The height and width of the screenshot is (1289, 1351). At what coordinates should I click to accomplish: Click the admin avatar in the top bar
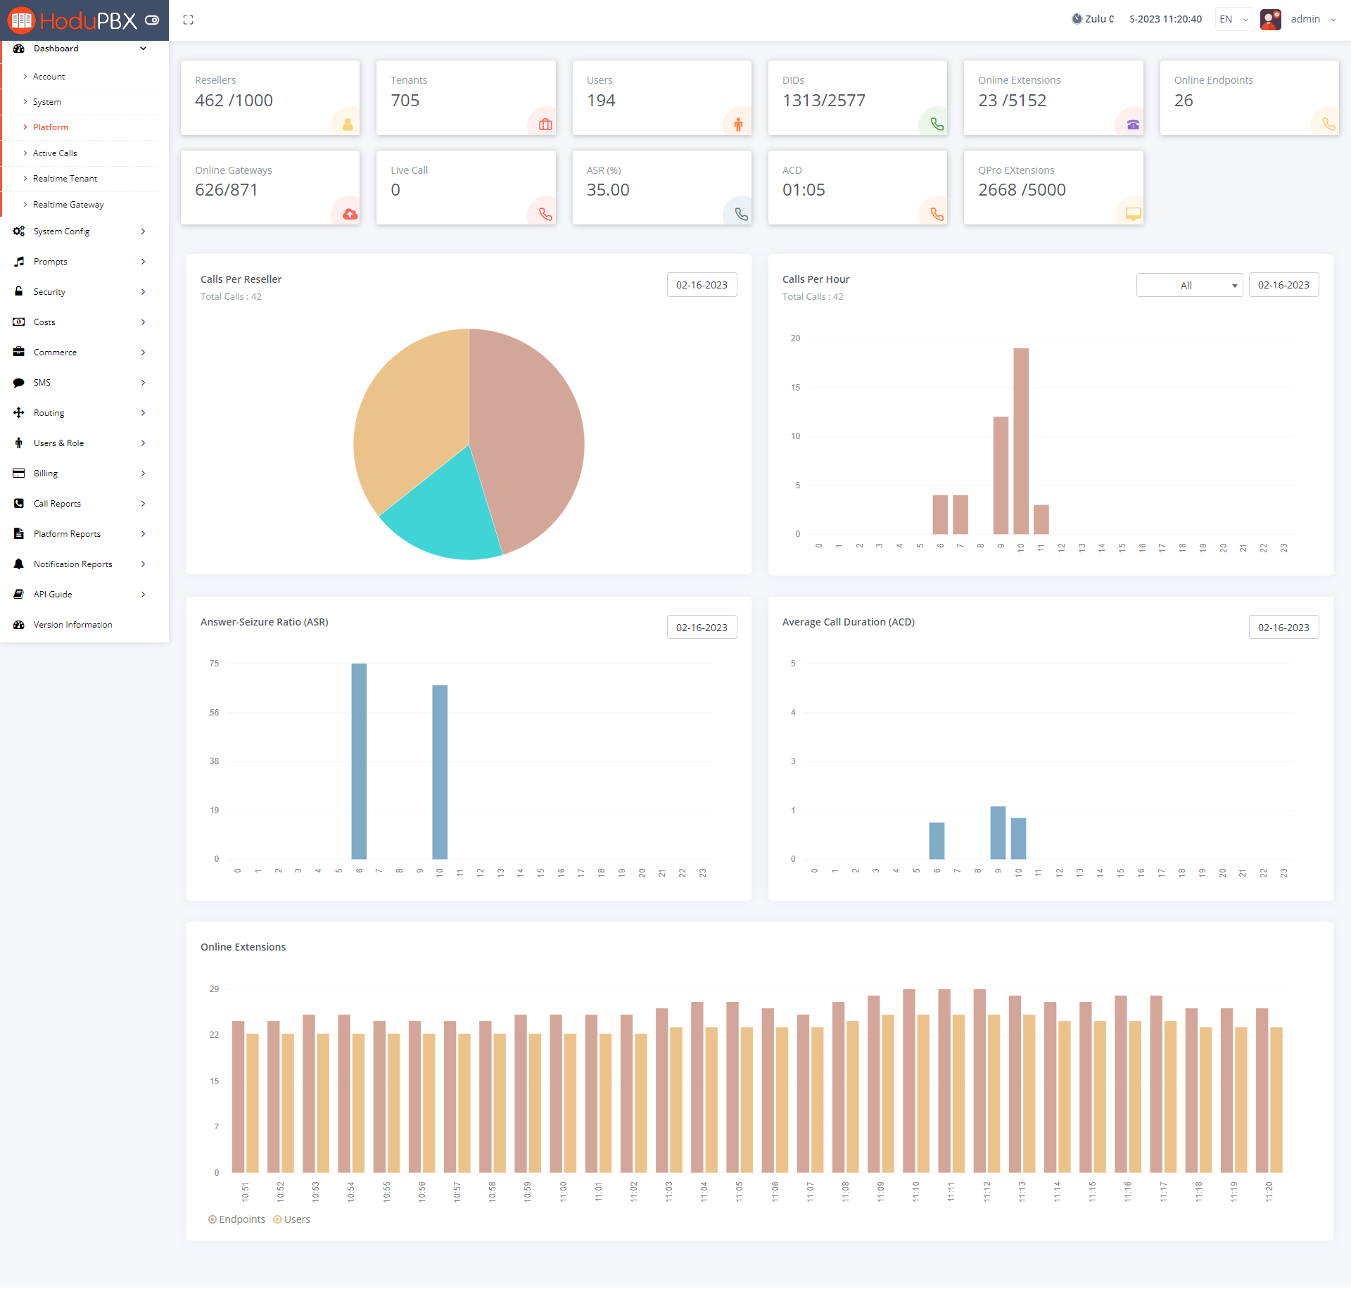pos(1270,19)
